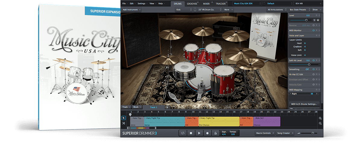Switch to the Tracker tab
362x147 pixels.
pos(221,4)
